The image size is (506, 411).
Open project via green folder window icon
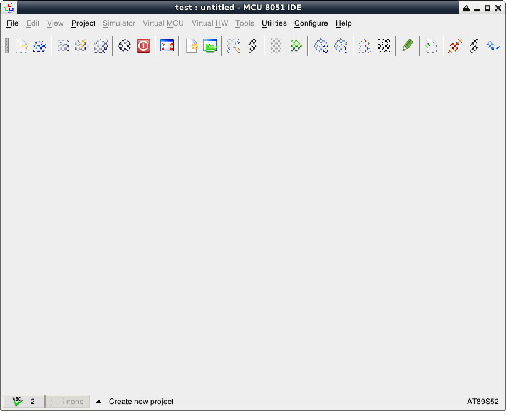pos(210,46)
